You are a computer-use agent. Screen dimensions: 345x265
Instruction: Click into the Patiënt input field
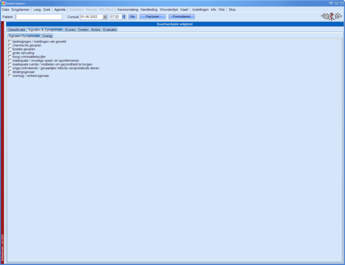39,17
